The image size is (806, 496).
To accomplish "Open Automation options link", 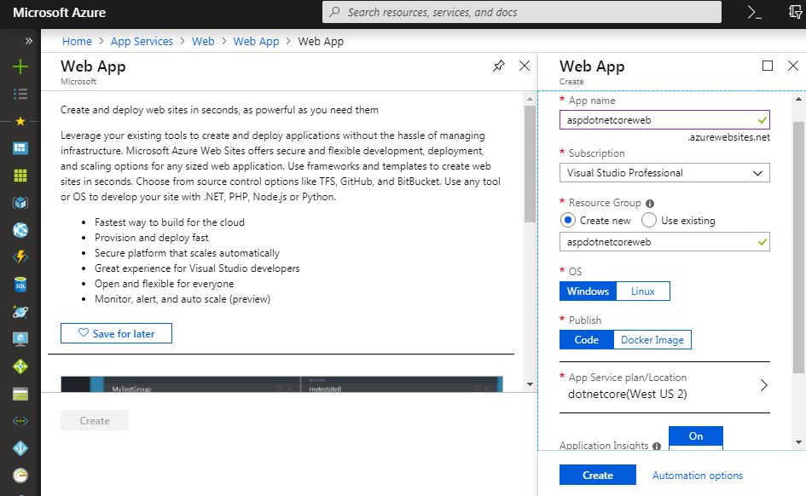I will (697, 476).
